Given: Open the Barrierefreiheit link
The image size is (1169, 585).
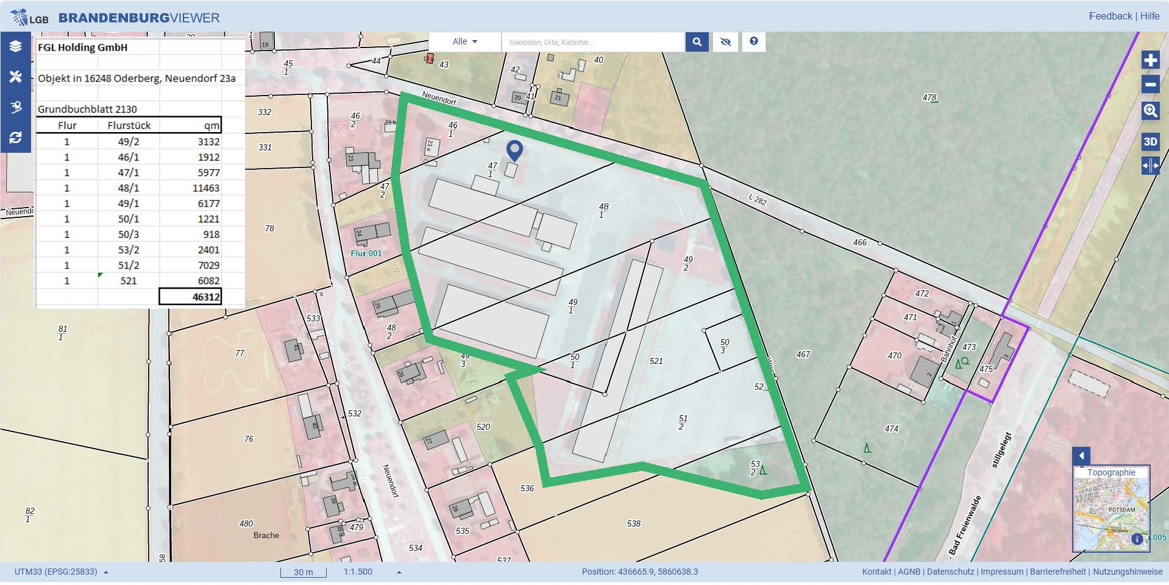Looking at the screenshot, I should [1057, 572].
